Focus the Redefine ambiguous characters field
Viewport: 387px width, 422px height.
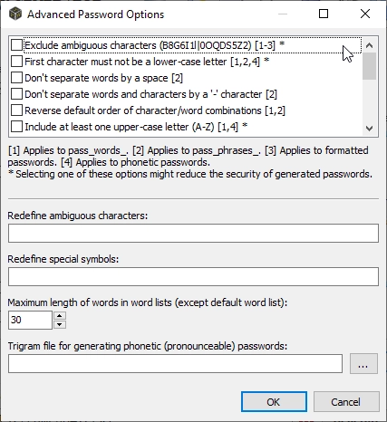click(x=193, y=233)
